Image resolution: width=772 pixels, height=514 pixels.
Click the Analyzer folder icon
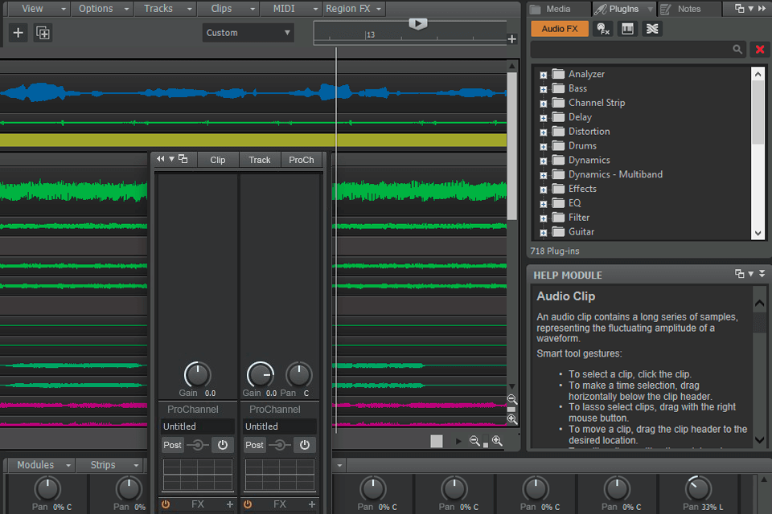(x=558, y=74)
